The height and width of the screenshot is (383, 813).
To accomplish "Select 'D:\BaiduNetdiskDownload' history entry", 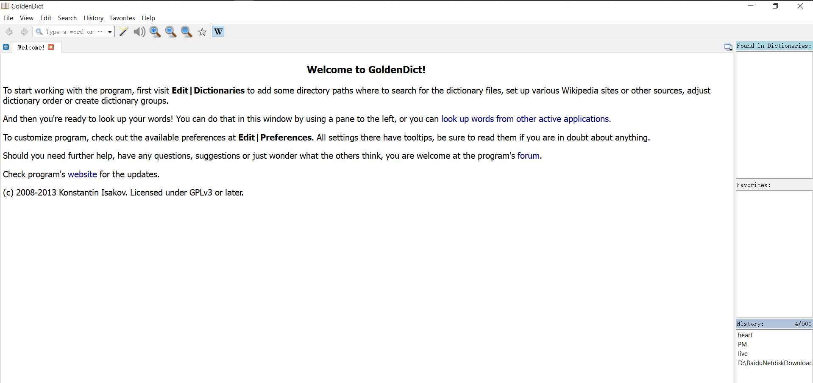I will (x=775, y=363).
